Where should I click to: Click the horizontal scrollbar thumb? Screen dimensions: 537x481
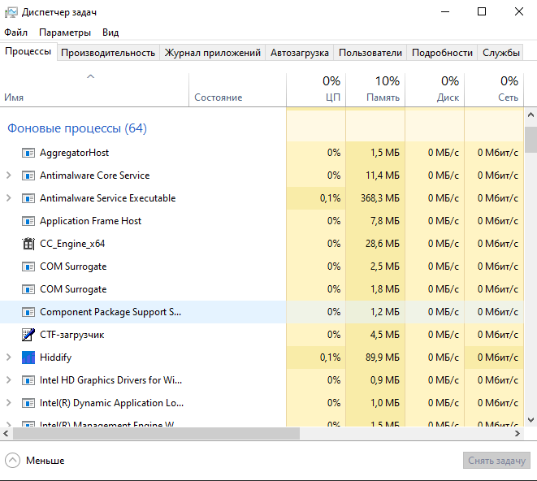(156, 433)
